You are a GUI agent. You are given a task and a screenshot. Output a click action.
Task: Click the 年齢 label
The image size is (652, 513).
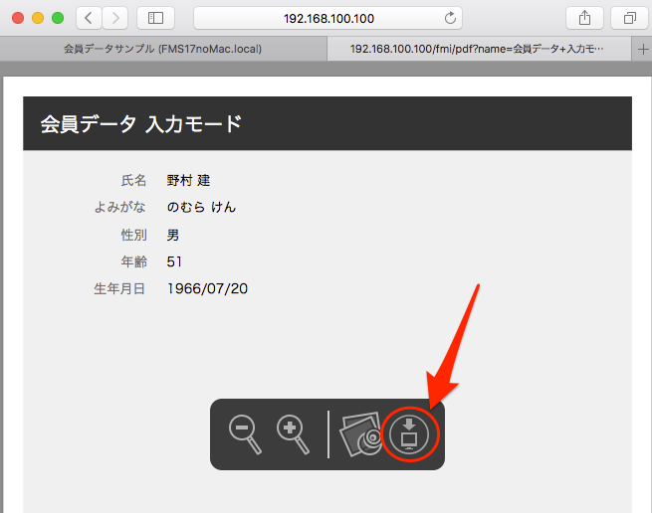click(x=133, y=261)
